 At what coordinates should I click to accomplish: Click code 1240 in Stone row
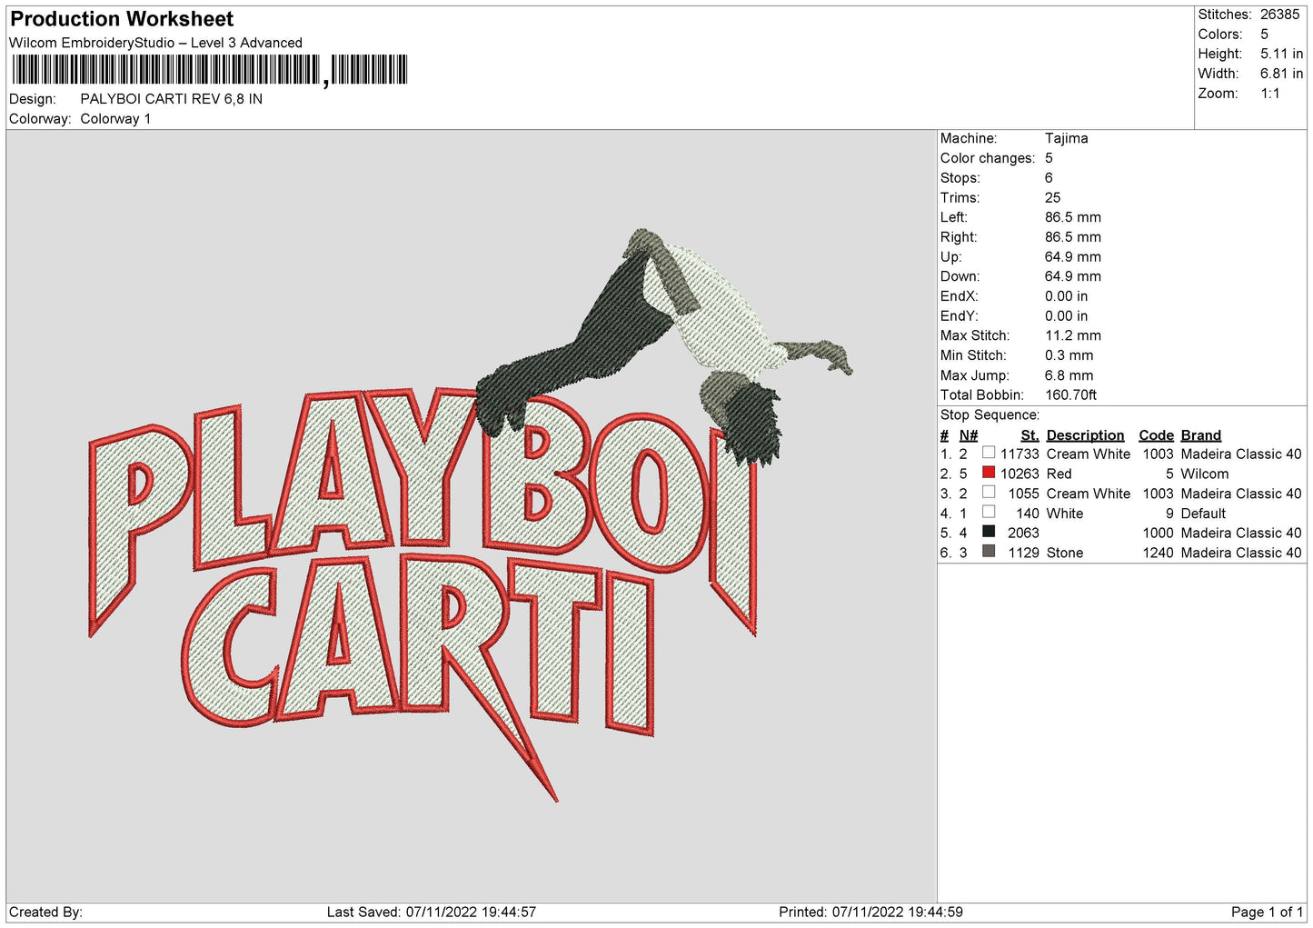coord(1158,553)
